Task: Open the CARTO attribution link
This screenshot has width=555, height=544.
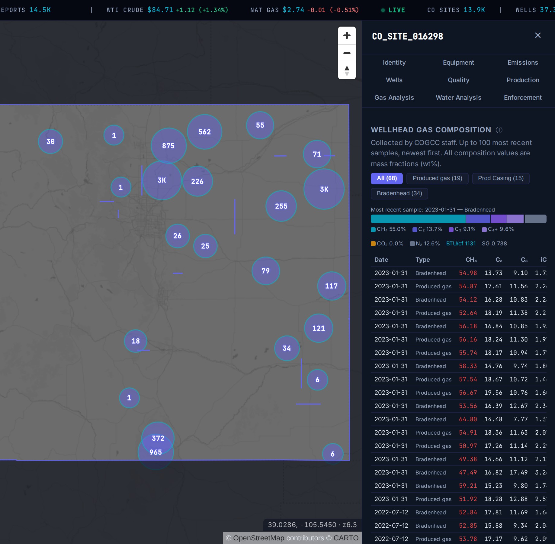Action: (x=346, y=538)
